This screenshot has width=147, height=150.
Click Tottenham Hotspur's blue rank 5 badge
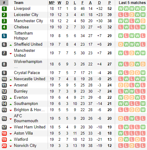tap(4, 36)
